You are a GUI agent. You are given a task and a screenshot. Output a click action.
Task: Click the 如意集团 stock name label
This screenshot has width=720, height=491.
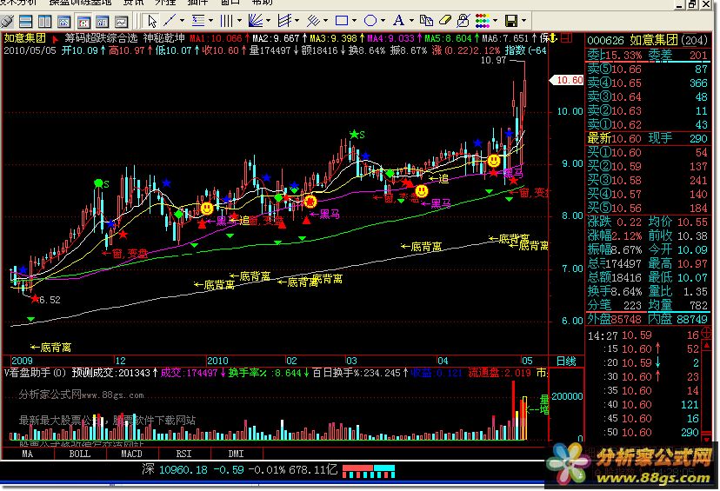click(25, 38)
